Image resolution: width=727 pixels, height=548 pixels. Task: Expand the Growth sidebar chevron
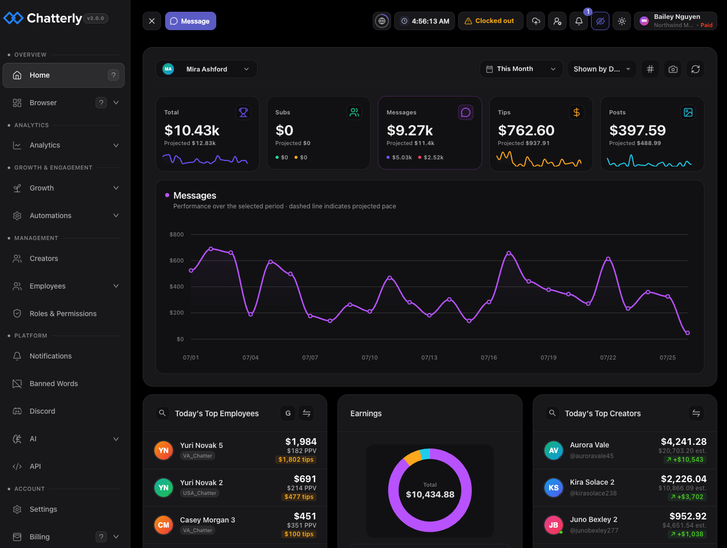(x=116, y=188)
